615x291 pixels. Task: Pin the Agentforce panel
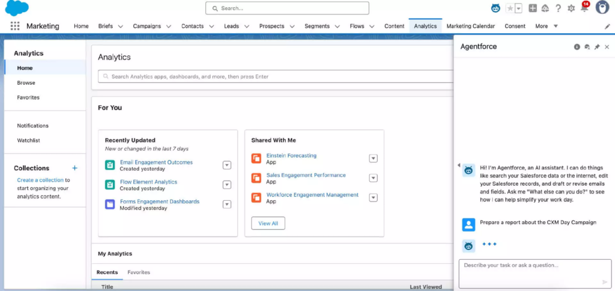(597, 47)
